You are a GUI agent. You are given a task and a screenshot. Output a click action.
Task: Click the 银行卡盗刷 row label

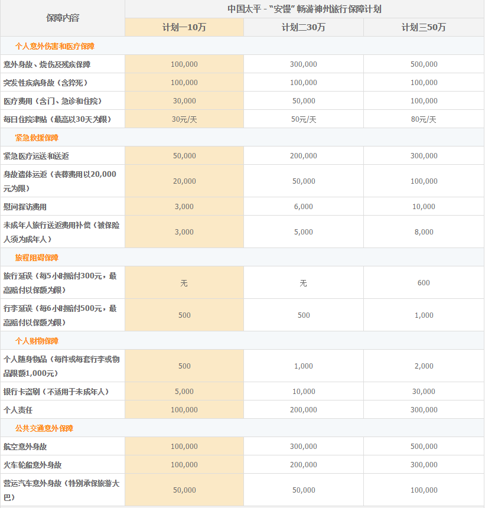[56, 392]
